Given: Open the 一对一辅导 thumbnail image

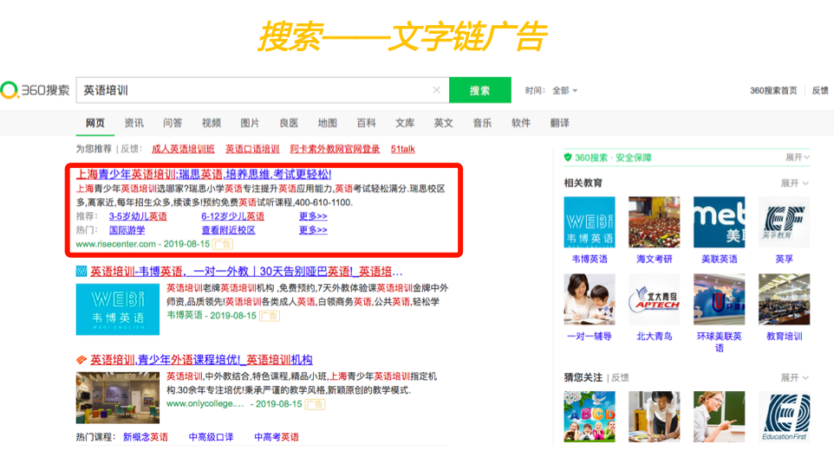Looking at the screenshot, I should (x=590, y=299).
